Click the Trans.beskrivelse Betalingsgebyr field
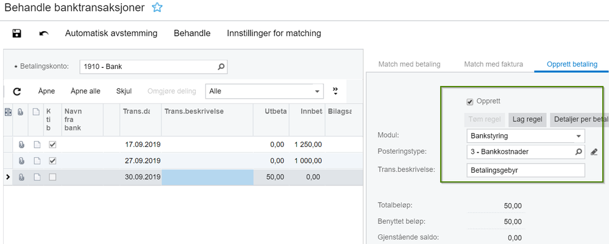 (525, 170)
